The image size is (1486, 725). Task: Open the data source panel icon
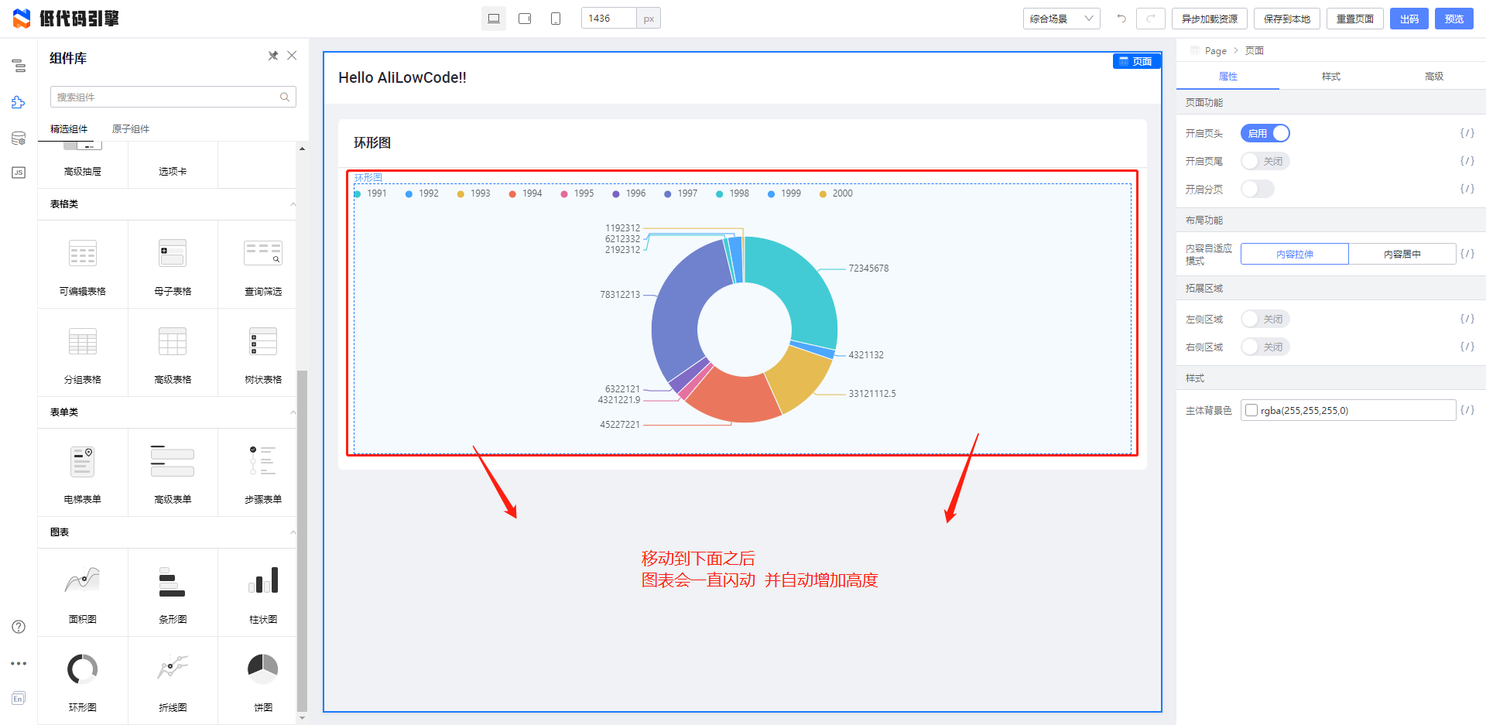click(19, 139)
